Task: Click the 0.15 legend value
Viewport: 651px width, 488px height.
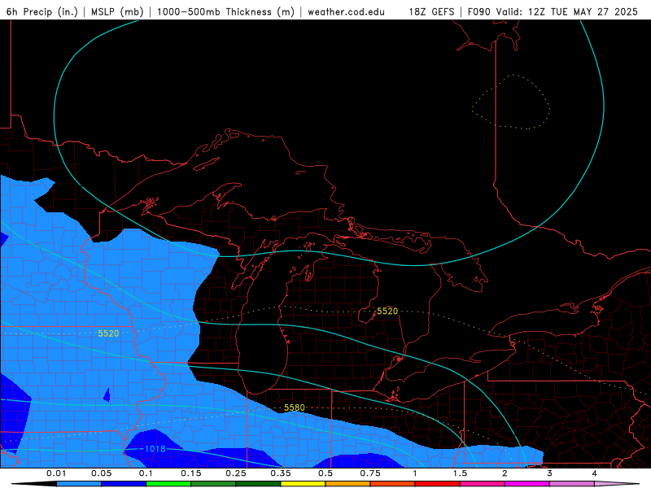Action: pyautogui.click(x=191, y=473)
